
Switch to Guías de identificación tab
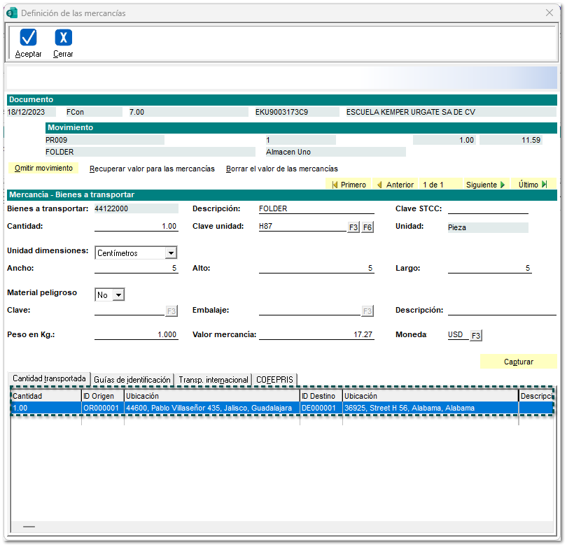132,380
